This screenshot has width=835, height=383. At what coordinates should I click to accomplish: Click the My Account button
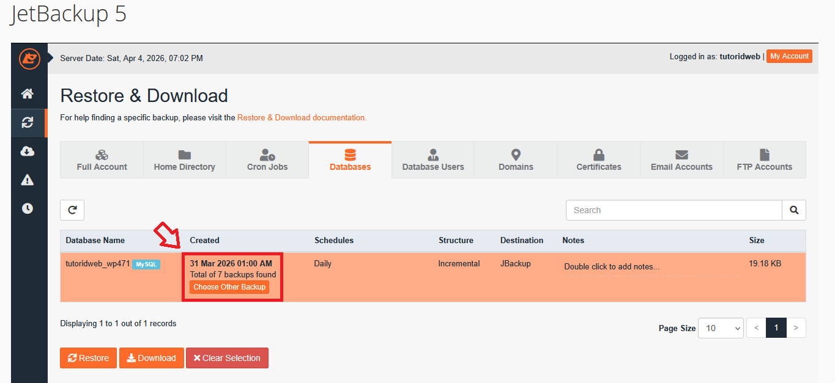(x=789, y=56)
